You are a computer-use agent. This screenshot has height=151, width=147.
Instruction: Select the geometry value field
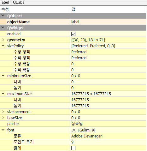click(108, 40)
